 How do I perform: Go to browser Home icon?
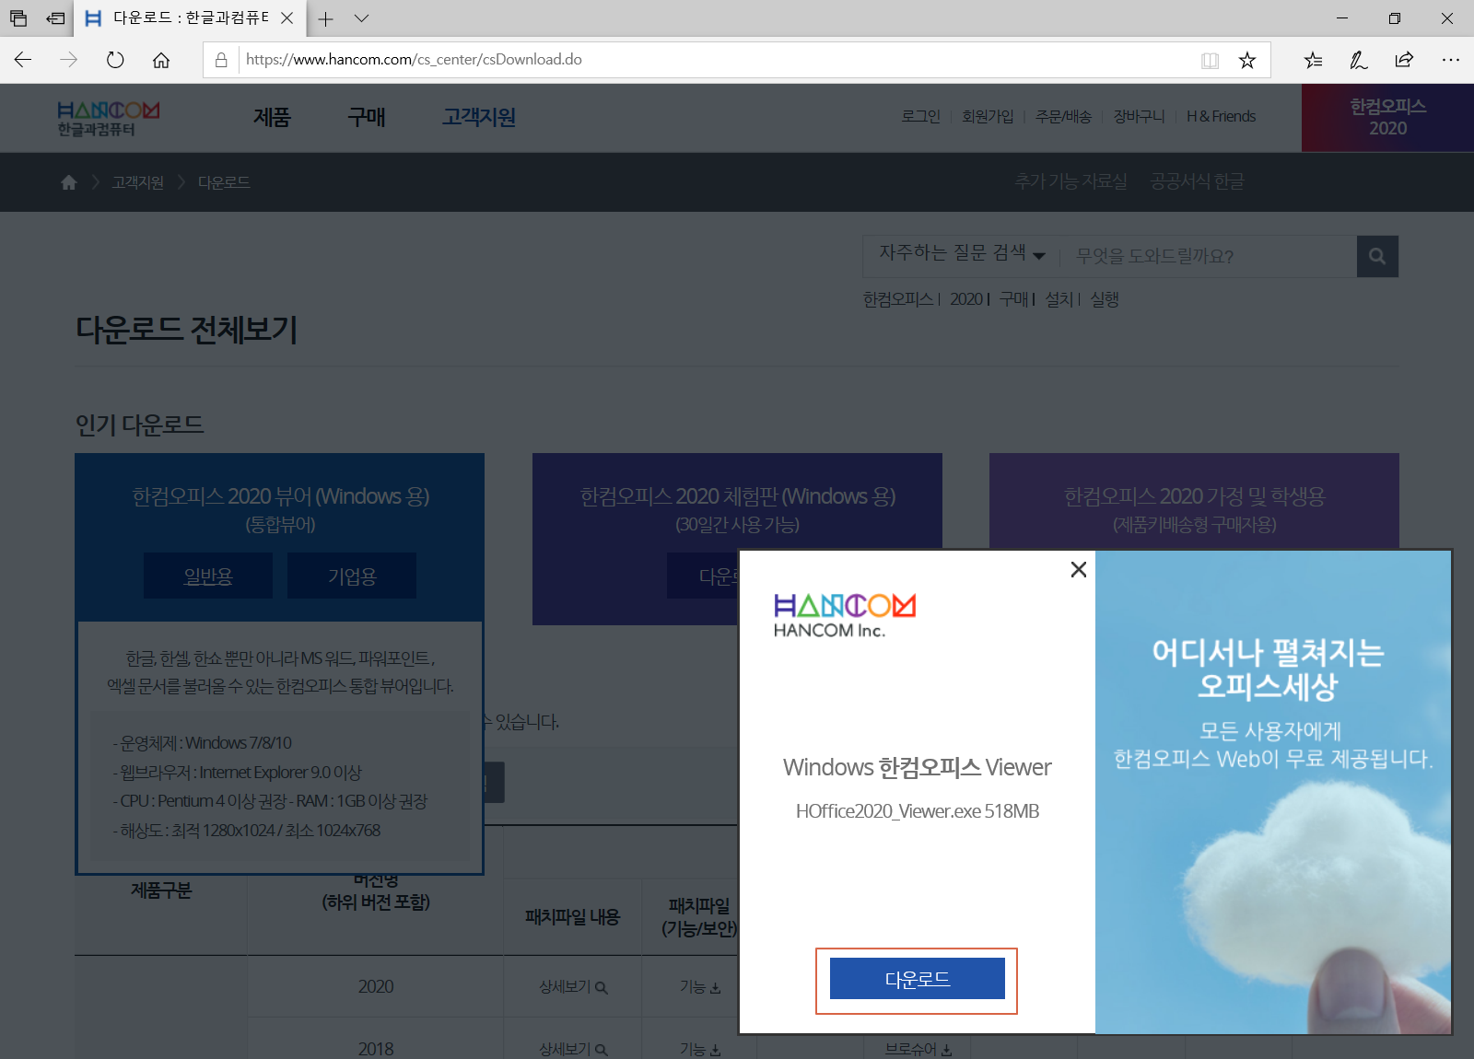(x=161, y=60)
